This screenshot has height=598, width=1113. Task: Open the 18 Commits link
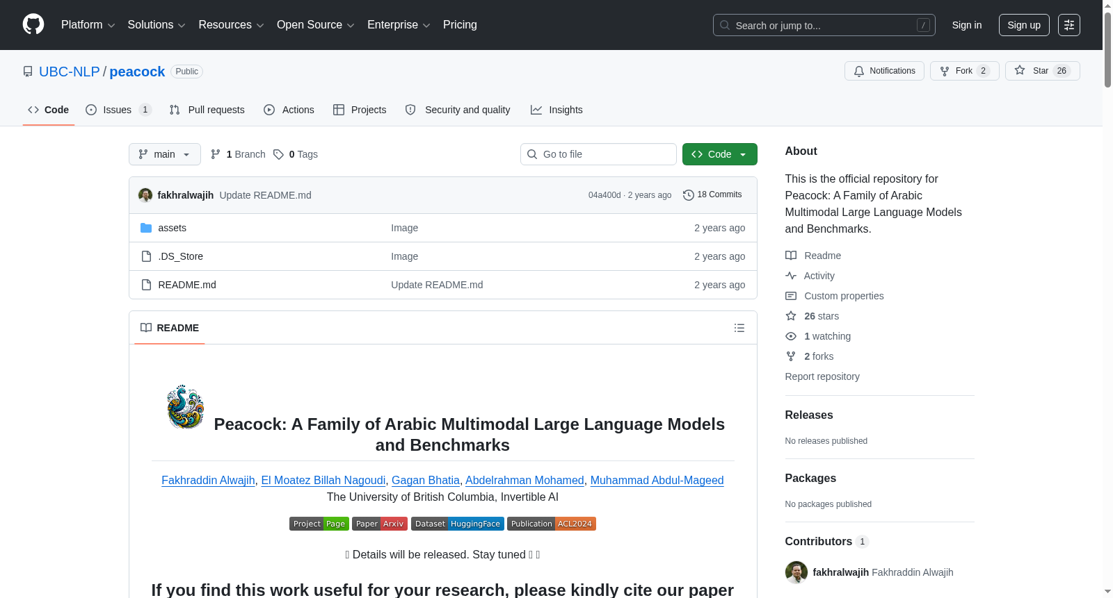click(712, 195)
